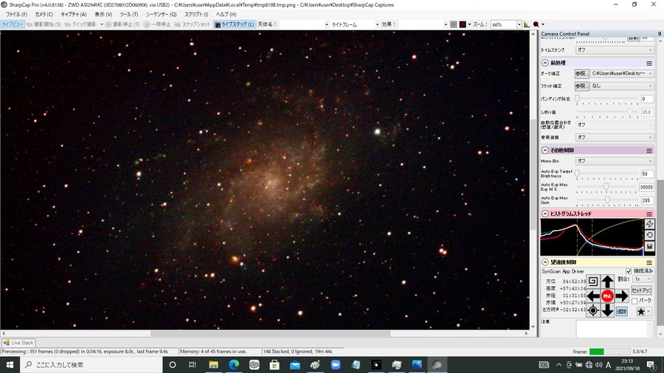Click the gray square icon beside reticle tool
664x373 pixels.
click(454, 24)
